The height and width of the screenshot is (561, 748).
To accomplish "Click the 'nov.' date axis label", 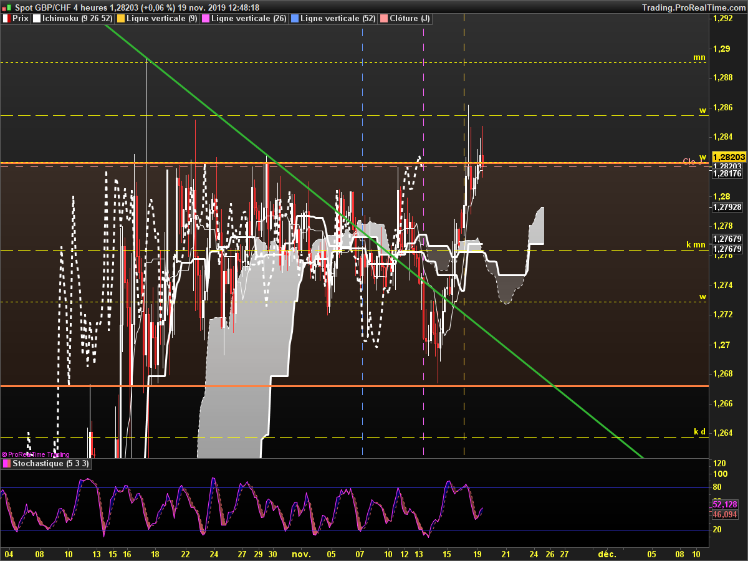I will click(301, 554).
